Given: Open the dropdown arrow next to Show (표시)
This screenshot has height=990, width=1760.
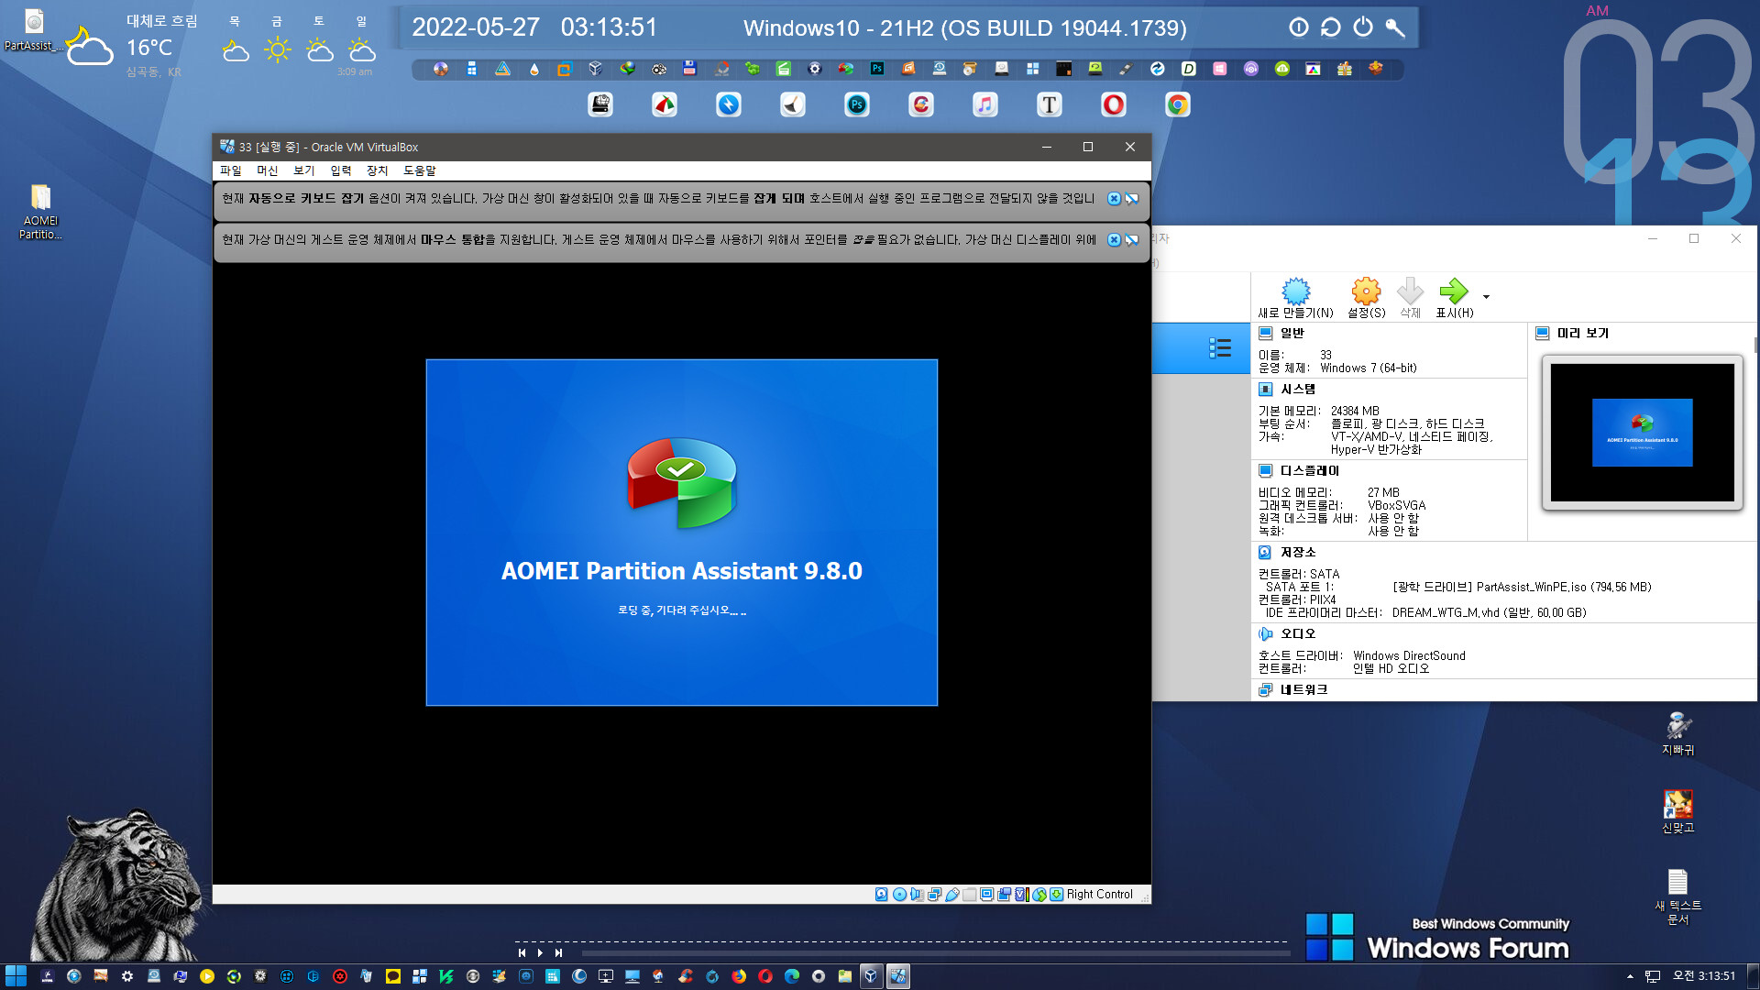Looking at the screenshot, I should coord(1486,296).
